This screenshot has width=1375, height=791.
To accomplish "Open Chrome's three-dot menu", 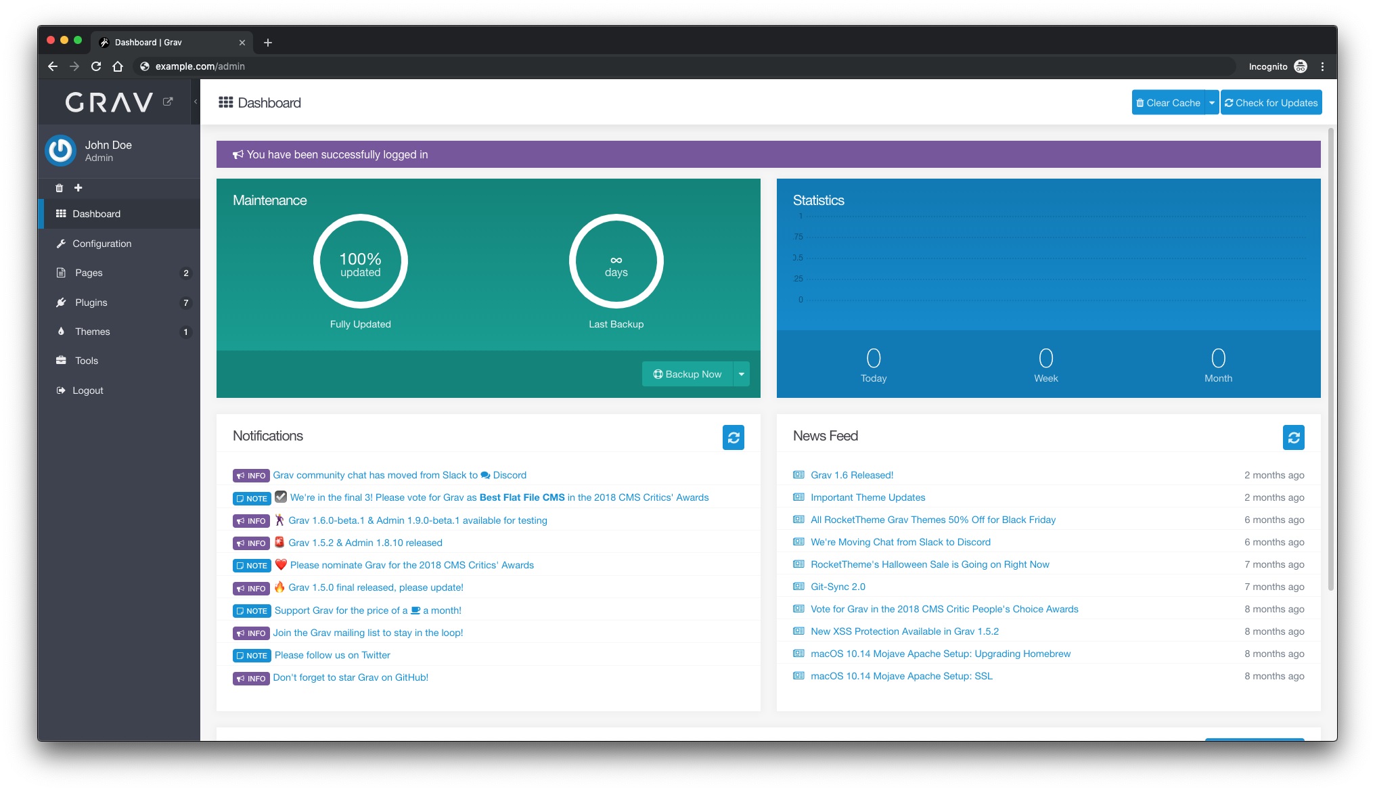I will (x=1322, y=66).
